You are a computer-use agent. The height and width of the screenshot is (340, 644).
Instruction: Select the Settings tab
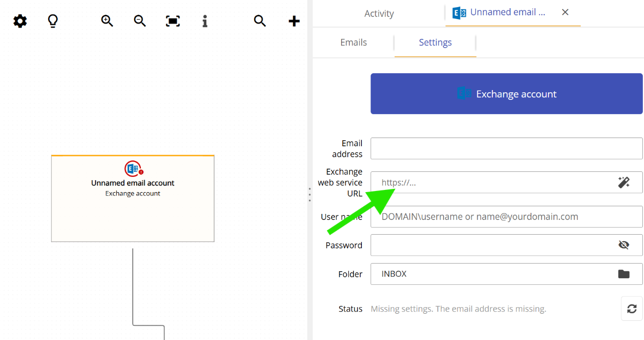click(x=435, y=42)
